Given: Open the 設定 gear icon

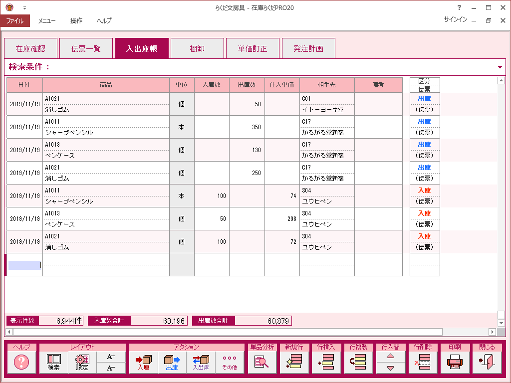Looking at the screenshot, I should coord(82,363).
